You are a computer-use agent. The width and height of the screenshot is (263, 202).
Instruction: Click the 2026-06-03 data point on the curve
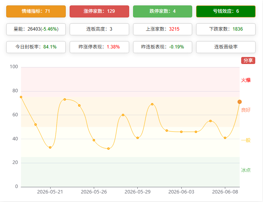[181, 132]
